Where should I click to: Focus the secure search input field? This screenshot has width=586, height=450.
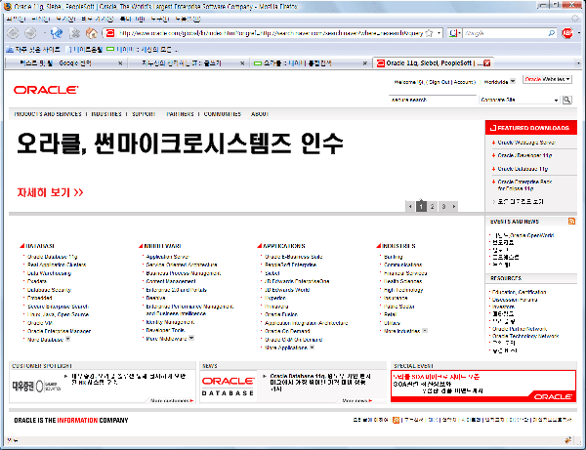(x=432, y=100)
